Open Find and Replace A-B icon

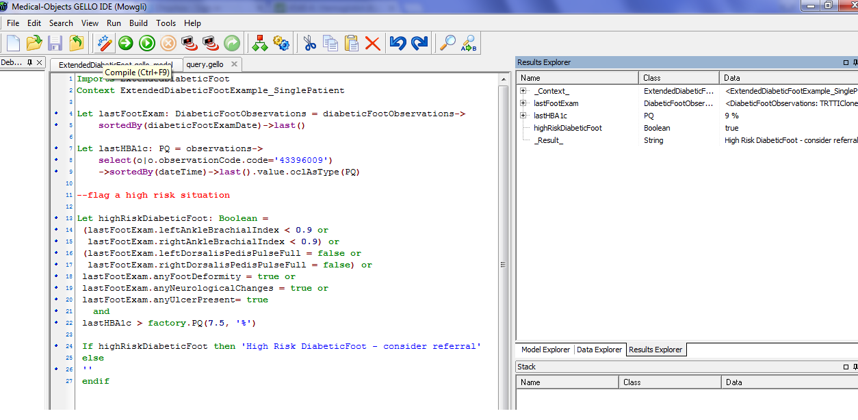coord(469,43)
